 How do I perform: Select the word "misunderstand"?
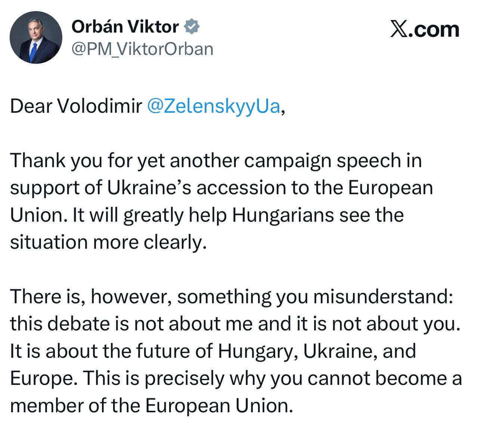pos(384,297)
